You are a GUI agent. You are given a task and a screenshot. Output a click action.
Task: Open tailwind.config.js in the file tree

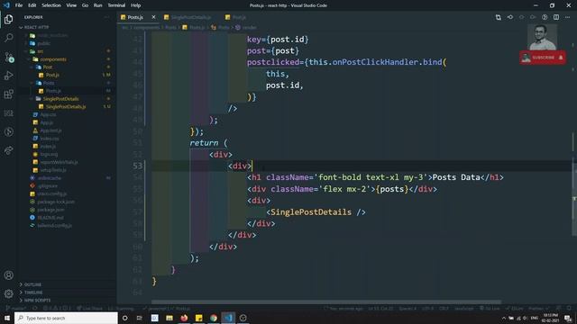(54, 226)
